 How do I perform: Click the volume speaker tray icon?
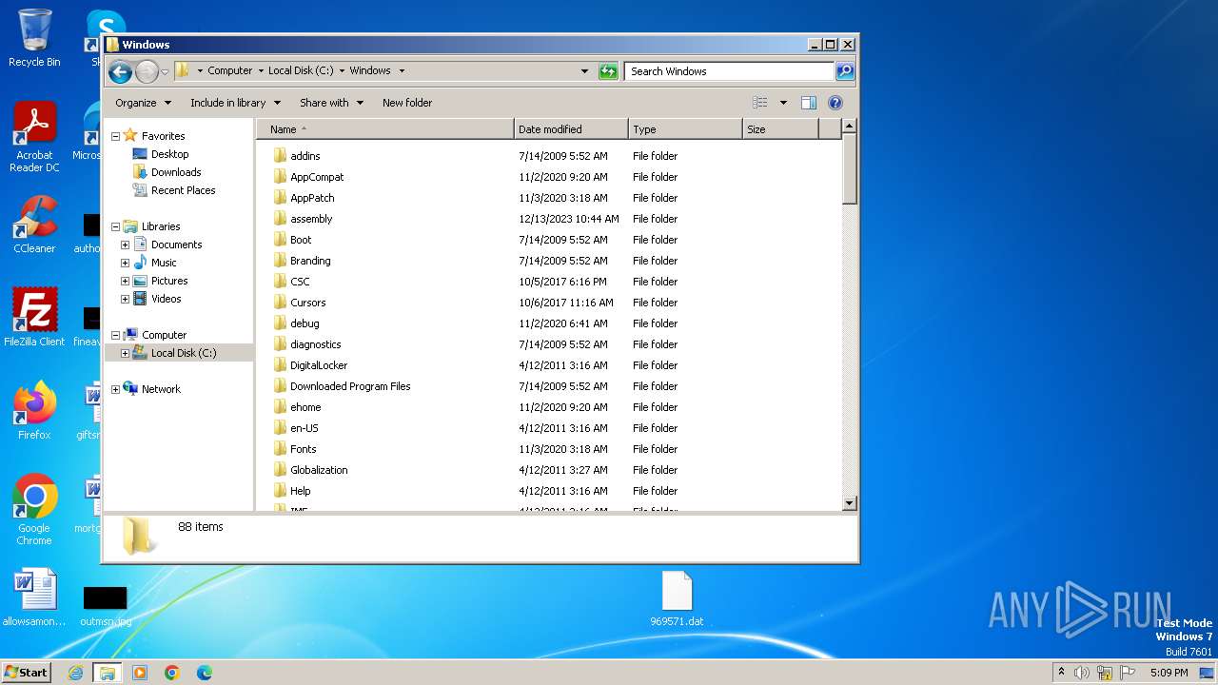[x=1082, y=673]
